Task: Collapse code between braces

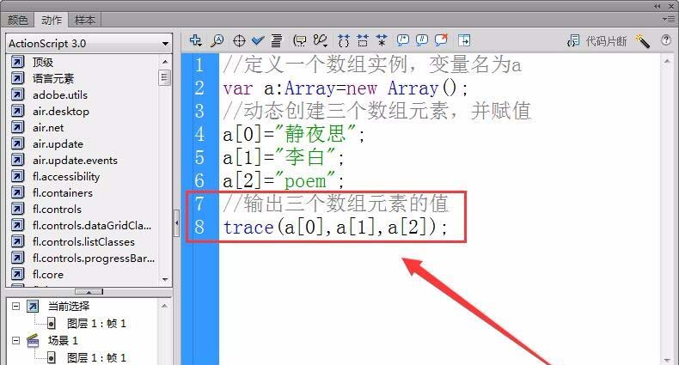Action: [x=344, y=40]
